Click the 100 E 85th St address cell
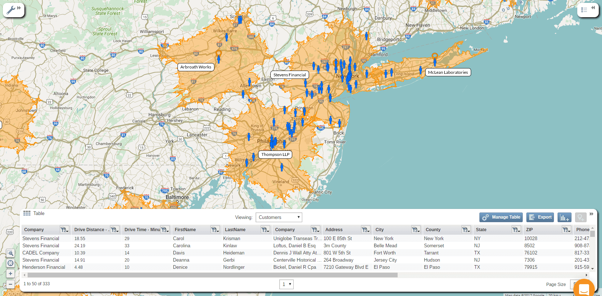The image size is (602, 296). 338,238
